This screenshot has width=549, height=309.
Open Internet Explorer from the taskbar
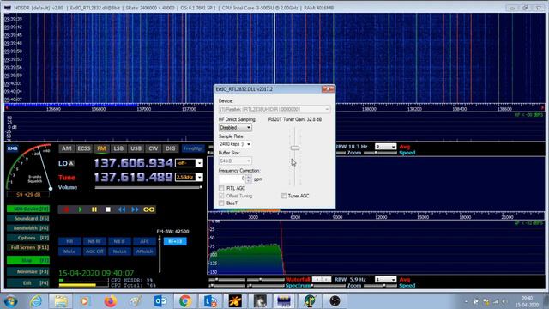(36, 301)
